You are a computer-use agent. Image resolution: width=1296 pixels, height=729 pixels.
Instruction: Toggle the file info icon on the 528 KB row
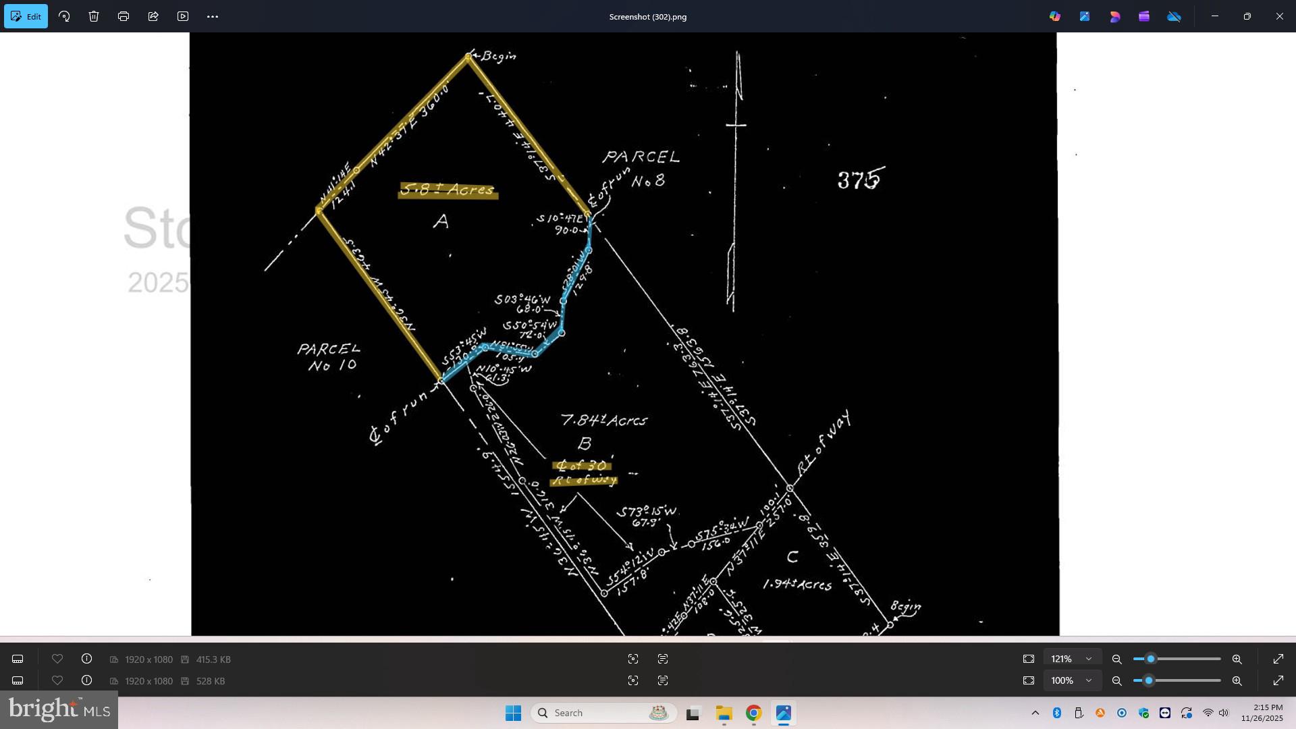pos(86,680)
